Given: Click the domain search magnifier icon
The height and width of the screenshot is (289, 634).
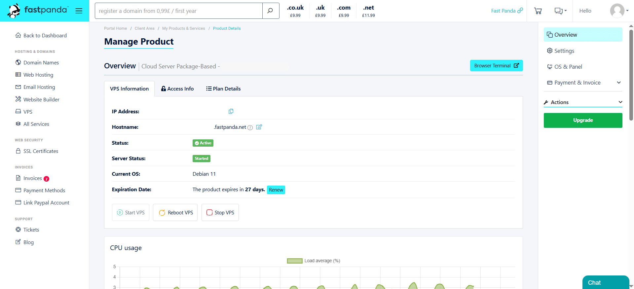Looking at the screenshot, I should tap(270, 11).
